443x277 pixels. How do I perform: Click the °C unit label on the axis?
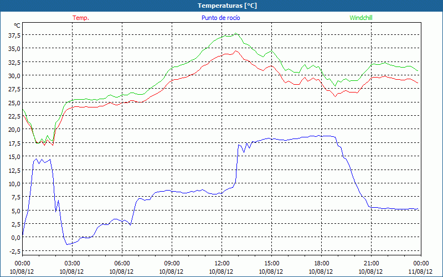tap(17, 25)
